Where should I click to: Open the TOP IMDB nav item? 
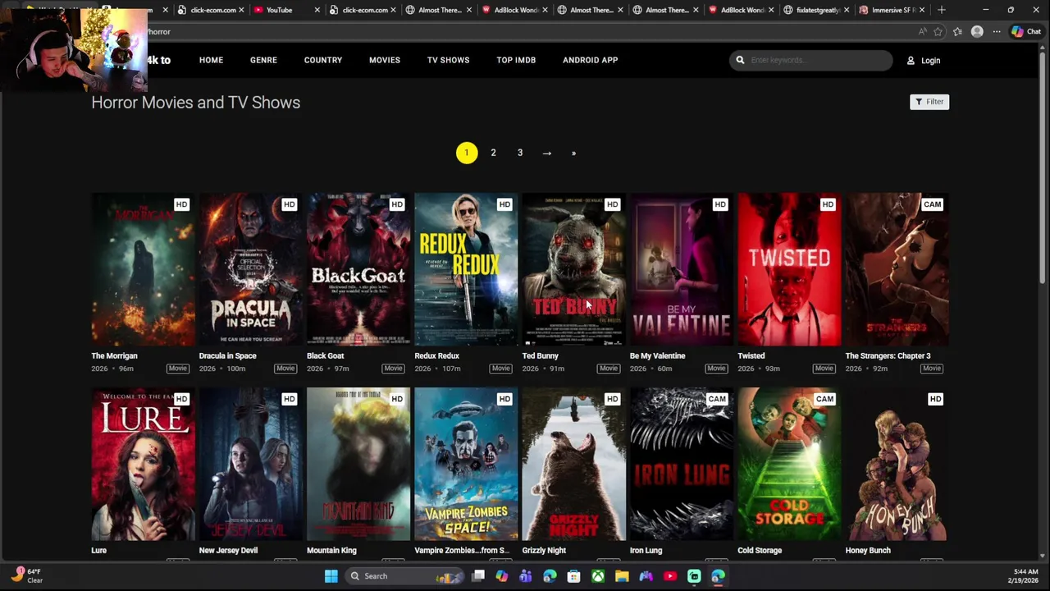(516, 60)
